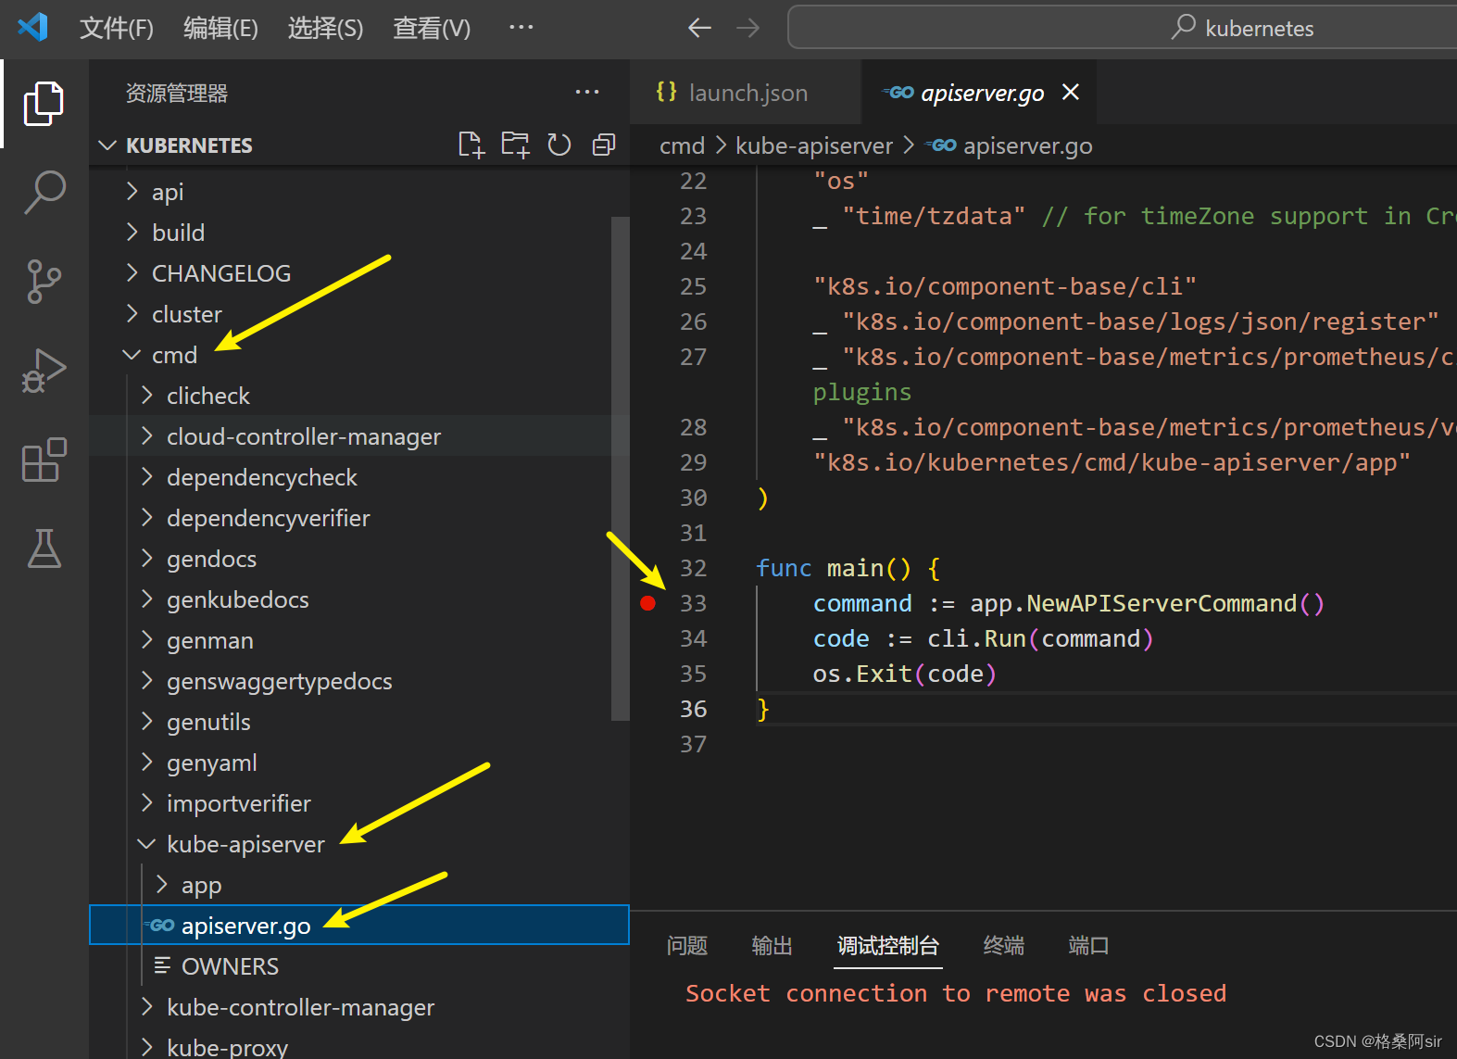Click the explorer vertical scrollbar
This screenshot has width=1457, height=1059.
click(621, 468)
